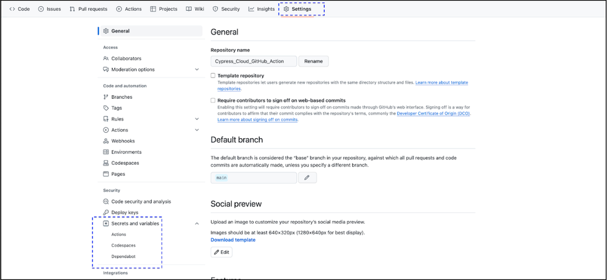This screenshot has height=280, width=607.
Task: Click the Codespaces icon in sidebar
Action: (106, 163)
